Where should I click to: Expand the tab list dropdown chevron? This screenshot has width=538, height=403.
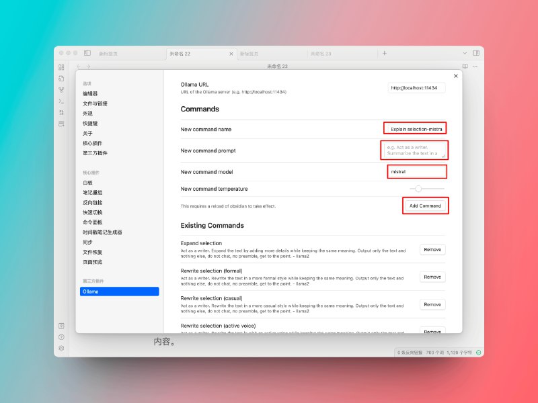pyautogui.click(x=465, y=53)
